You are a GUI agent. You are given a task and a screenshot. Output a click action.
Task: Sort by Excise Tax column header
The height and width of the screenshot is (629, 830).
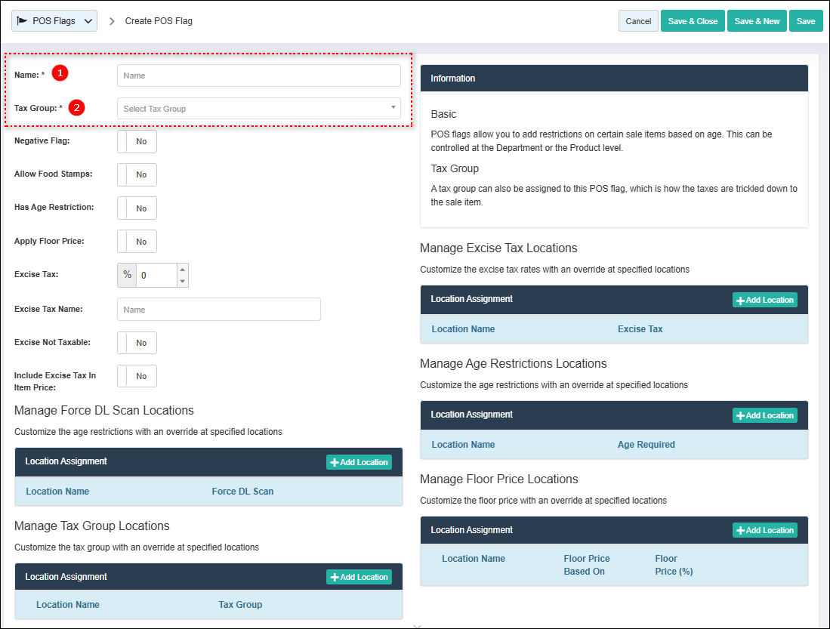click(x=640, y=328)
